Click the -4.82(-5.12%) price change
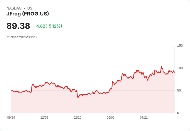 (x=48, y=26)
